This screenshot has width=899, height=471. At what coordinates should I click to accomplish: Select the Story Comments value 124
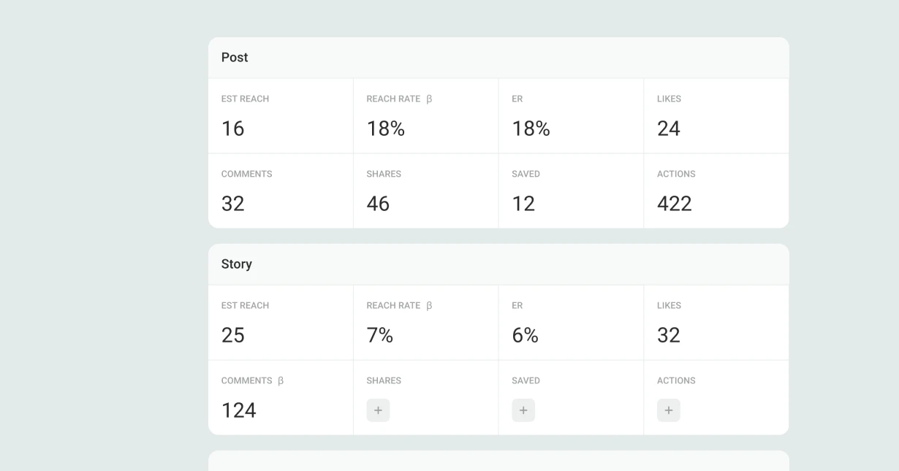click(x=239, y=410)
